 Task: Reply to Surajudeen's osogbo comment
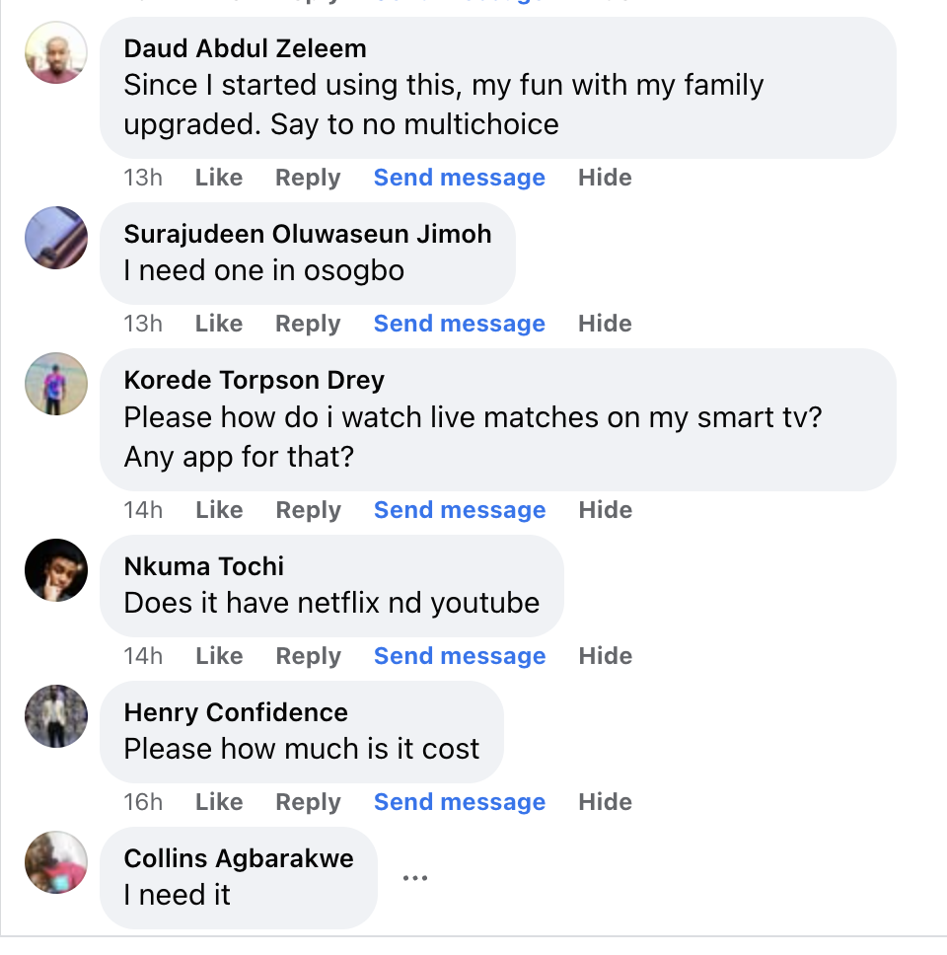click(308, 324)
